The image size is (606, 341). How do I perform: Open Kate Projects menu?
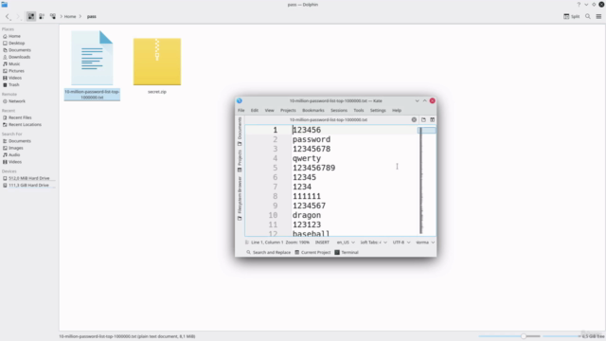[x=288, y=110]
